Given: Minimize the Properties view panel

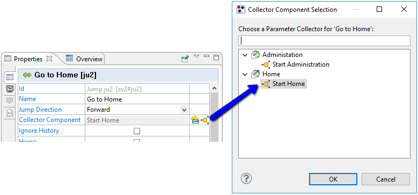Looking at the screenshot, I should (207, 56).
